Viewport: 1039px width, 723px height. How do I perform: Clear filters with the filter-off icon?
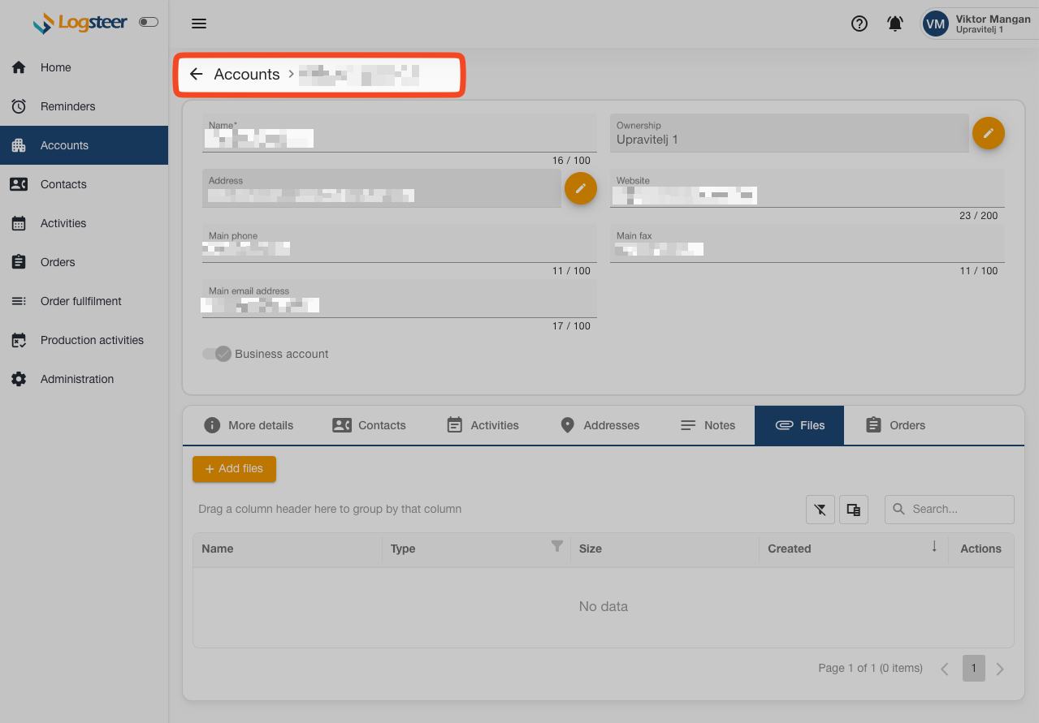click(820, 510)
